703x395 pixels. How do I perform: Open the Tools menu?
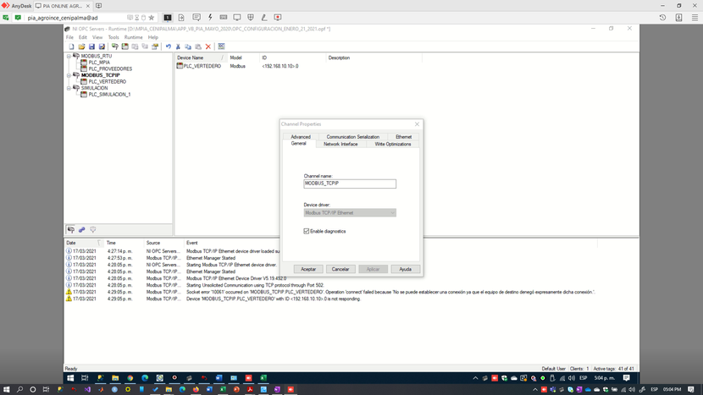pyautogui.click(x=113, y=37)
